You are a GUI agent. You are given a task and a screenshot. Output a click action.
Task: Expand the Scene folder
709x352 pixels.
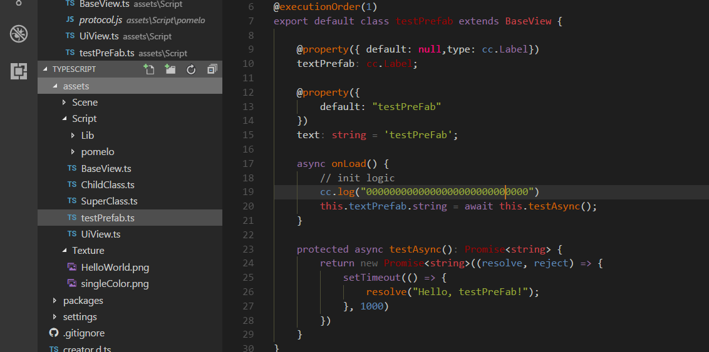(x=130, y=103)
